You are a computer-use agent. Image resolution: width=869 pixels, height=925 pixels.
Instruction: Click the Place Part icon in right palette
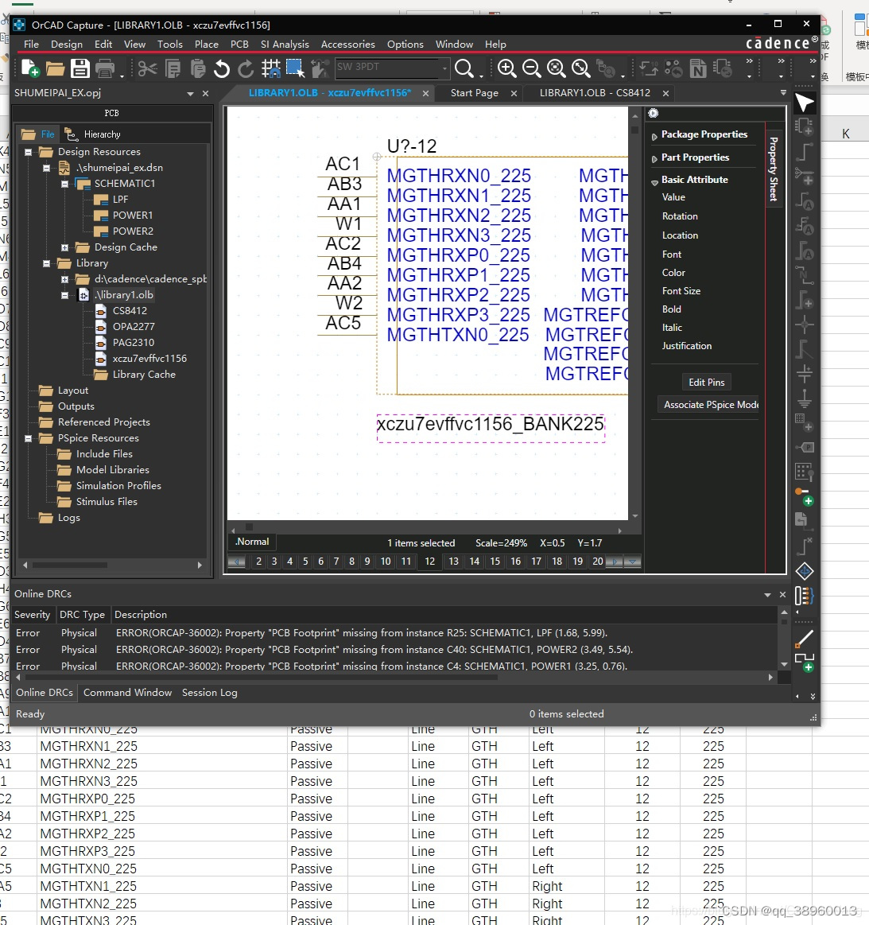click(804, 126)
